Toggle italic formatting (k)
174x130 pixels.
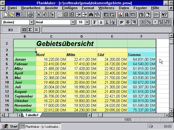coord(101,22)
